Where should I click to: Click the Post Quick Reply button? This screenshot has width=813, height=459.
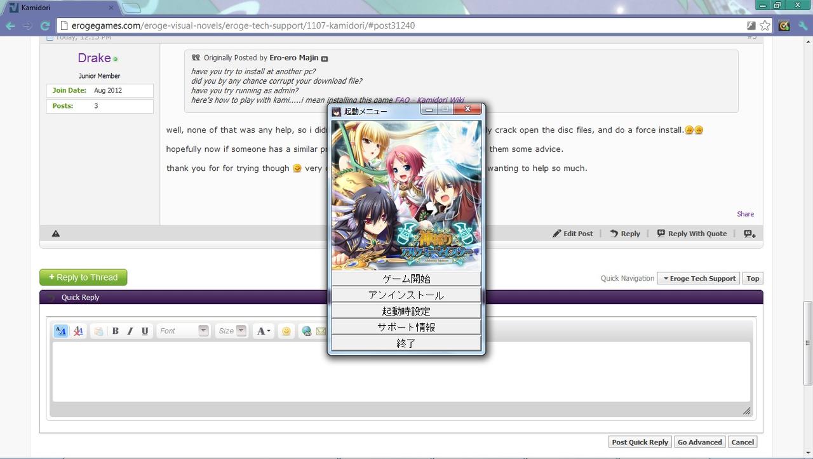[640, 442]
